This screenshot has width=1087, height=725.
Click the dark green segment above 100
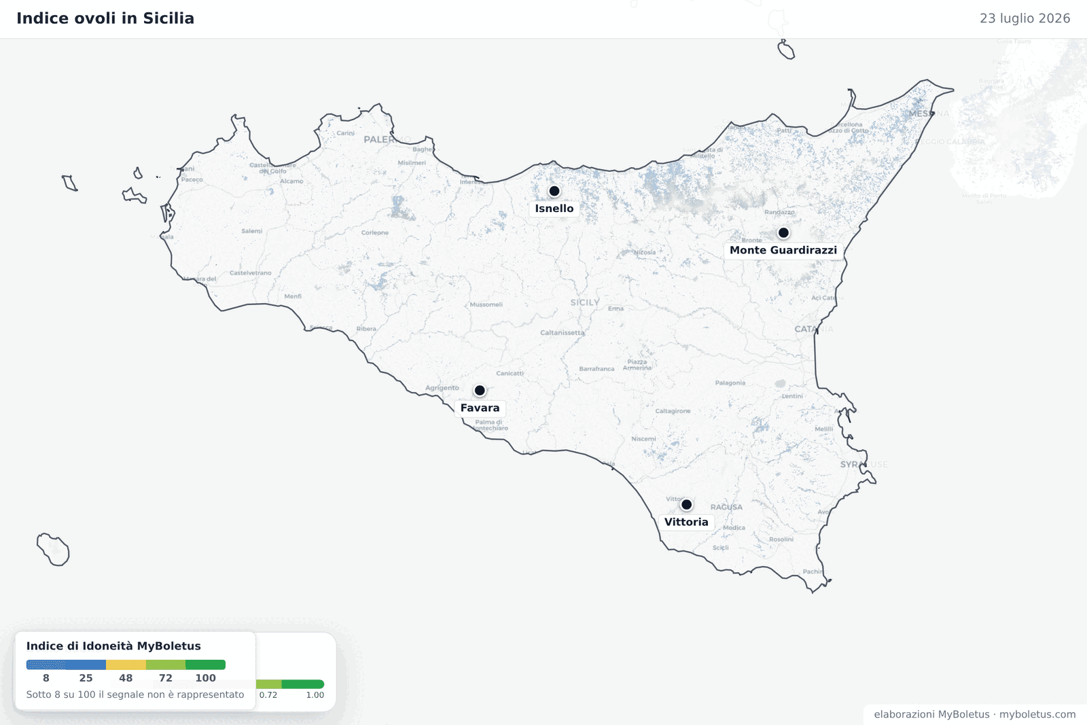coord(205,665)
